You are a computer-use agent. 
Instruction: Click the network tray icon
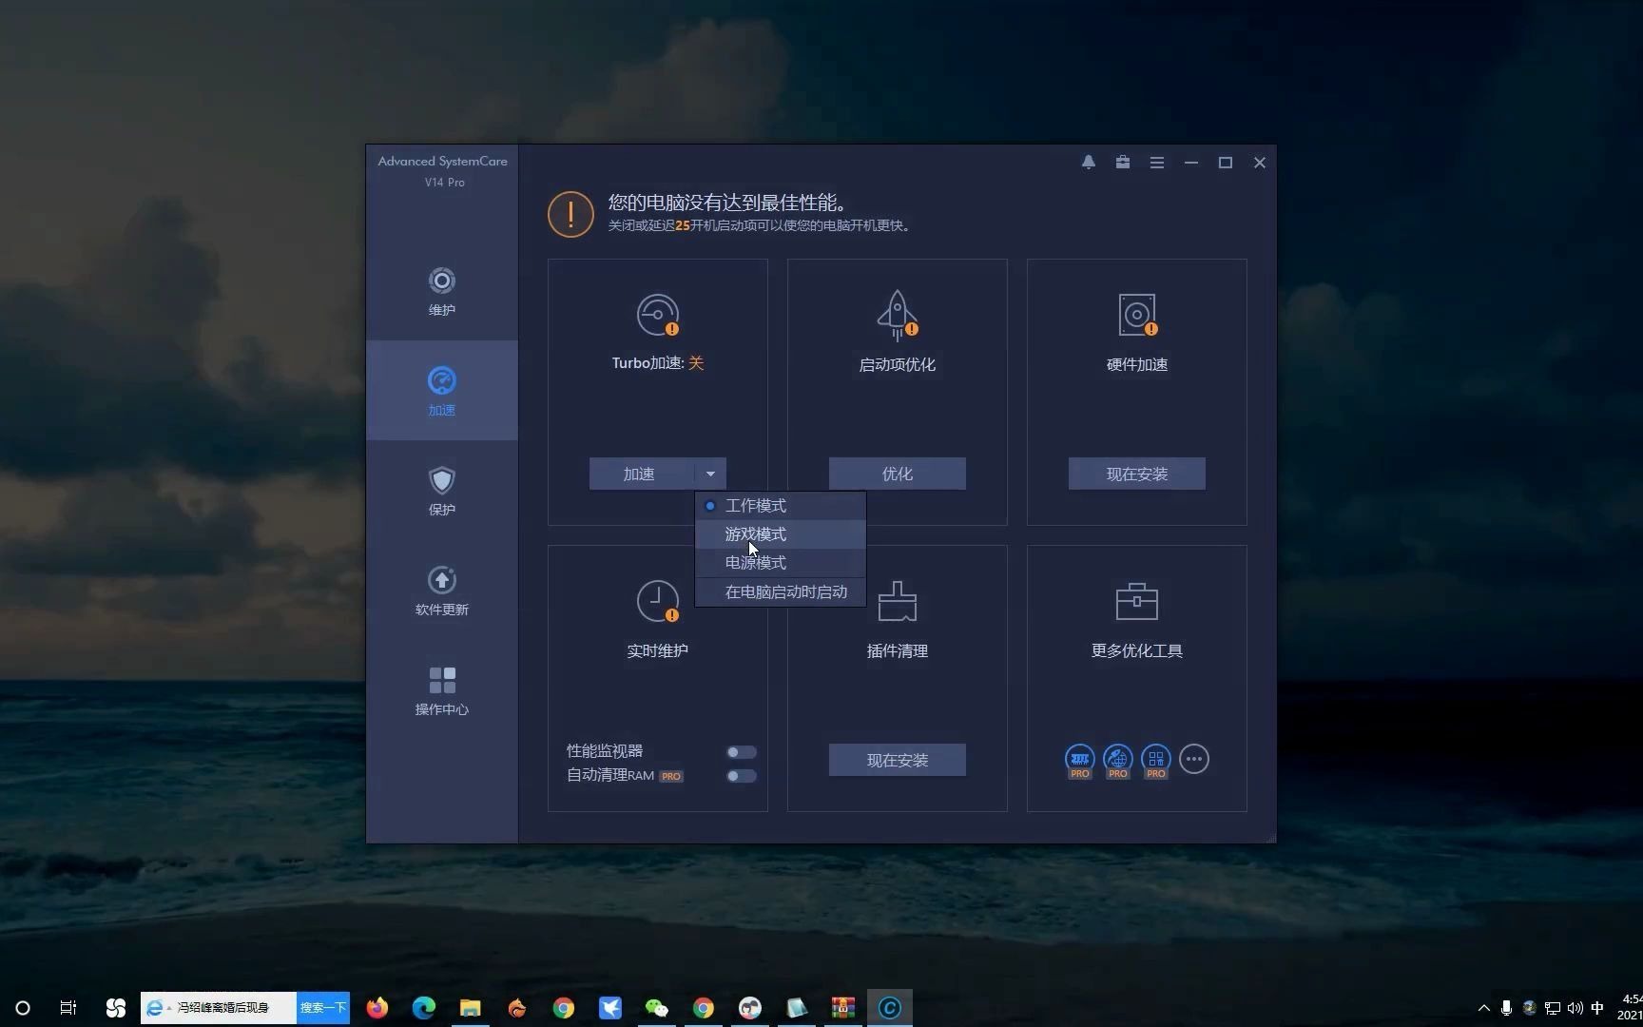pos(1553,1008)
